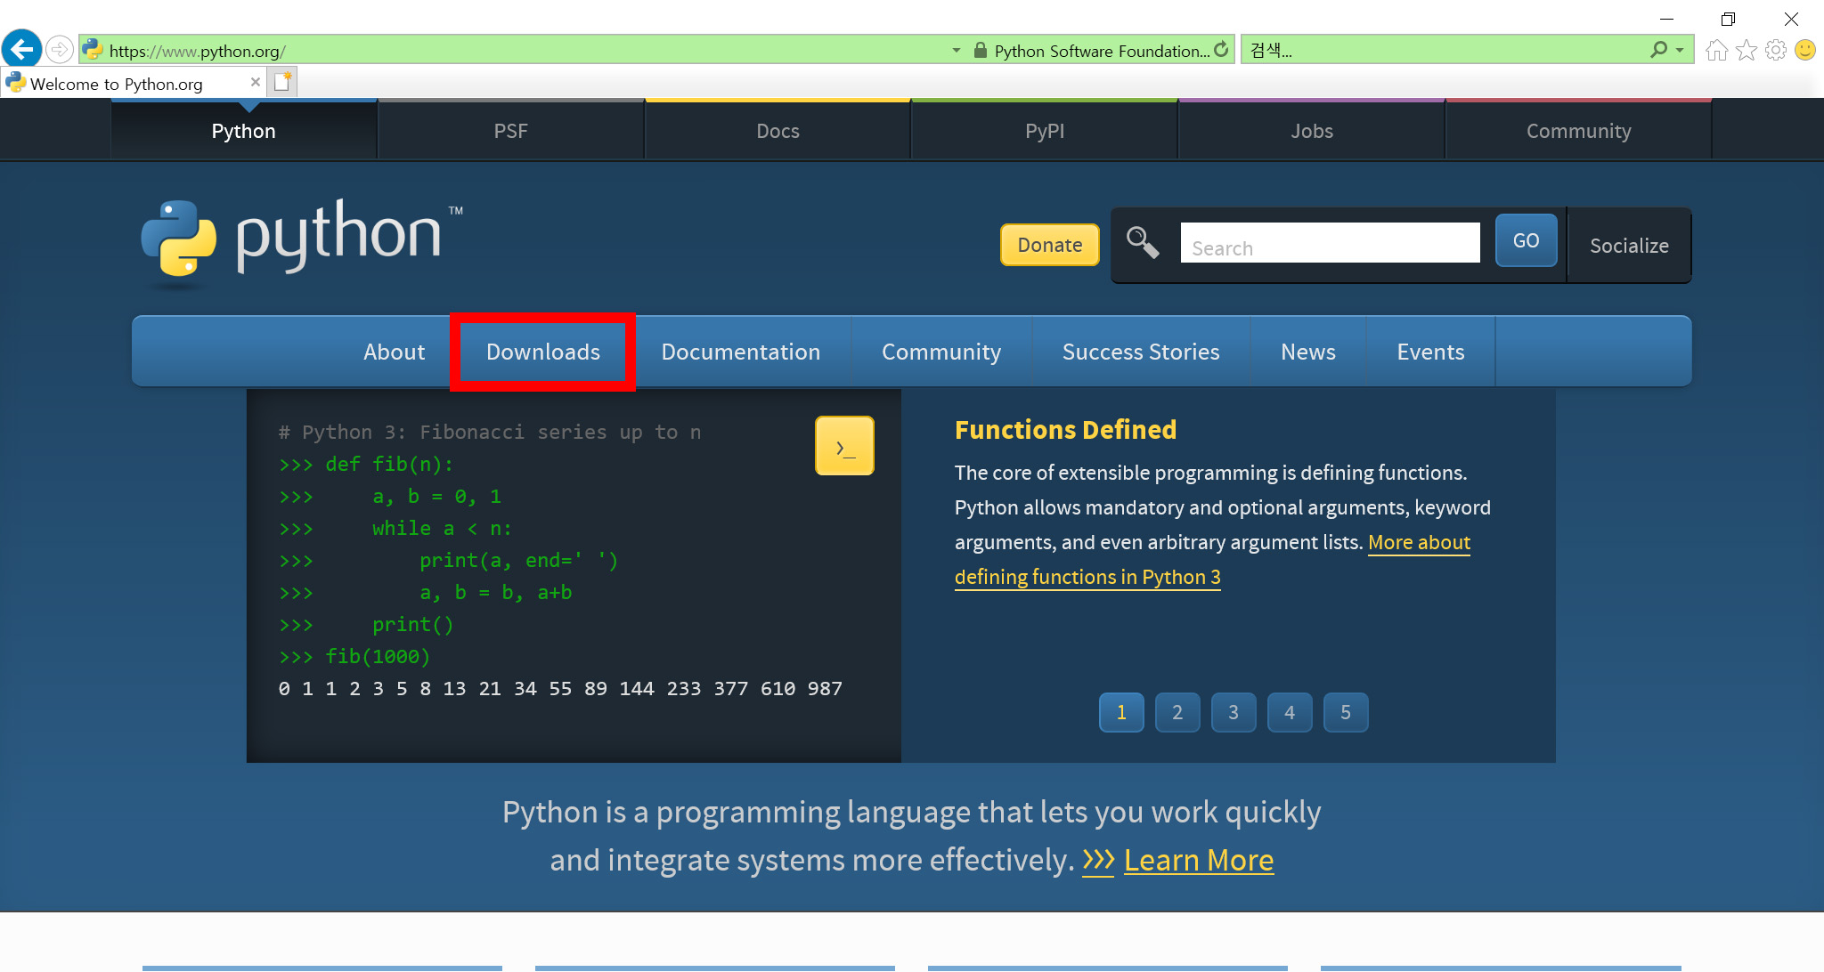
Task: Select the Welcome to Python.org tab
Action: 134,83
